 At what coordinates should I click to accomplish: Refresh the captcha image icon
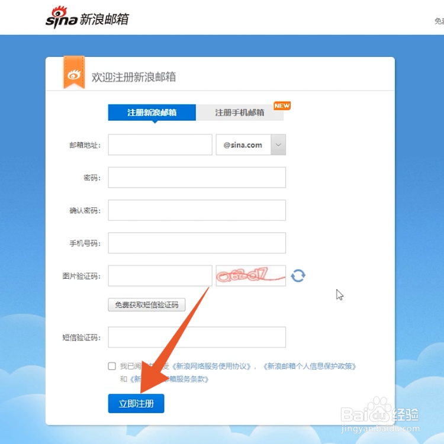(298, 275)
